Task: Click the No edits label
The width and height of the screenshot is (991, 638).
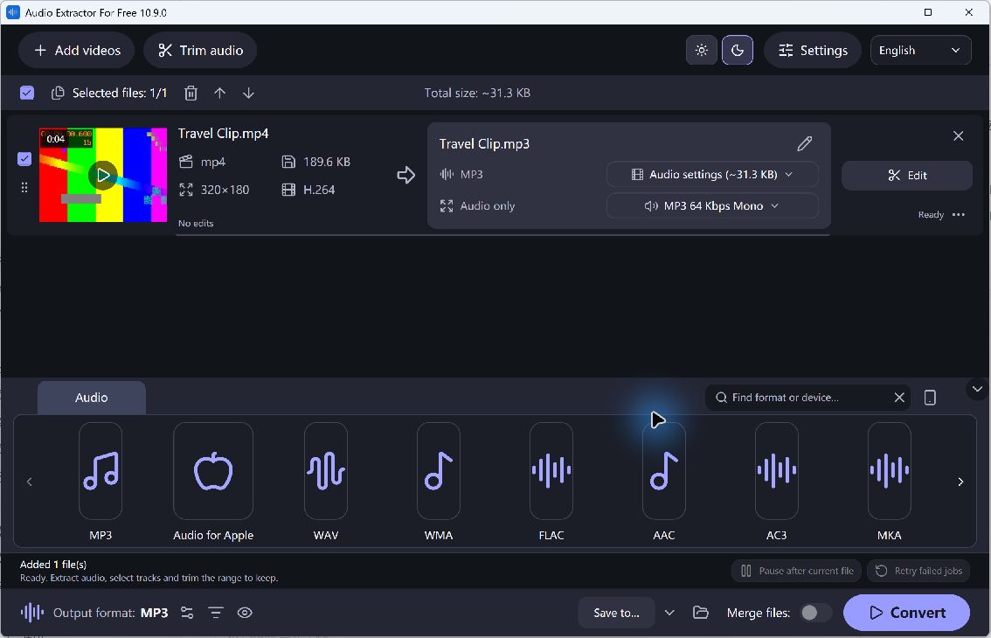Action: 196,223
